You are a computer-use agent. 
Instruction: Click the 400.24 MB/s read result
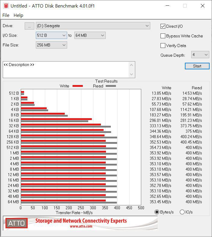coord(191,137)
